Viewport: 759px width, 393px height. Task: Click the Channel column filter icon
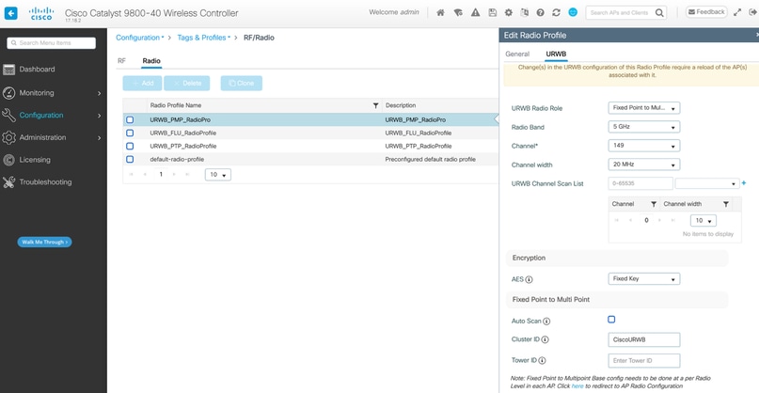pyautogui.click(x=654, y=204)
